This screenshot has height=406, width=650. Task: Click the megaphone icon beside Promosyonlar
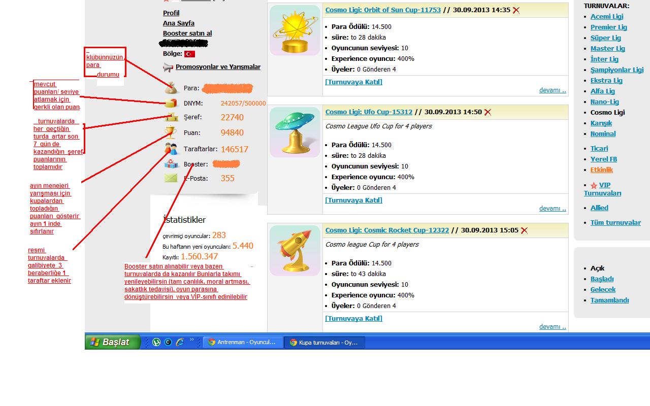pos(168,67)
